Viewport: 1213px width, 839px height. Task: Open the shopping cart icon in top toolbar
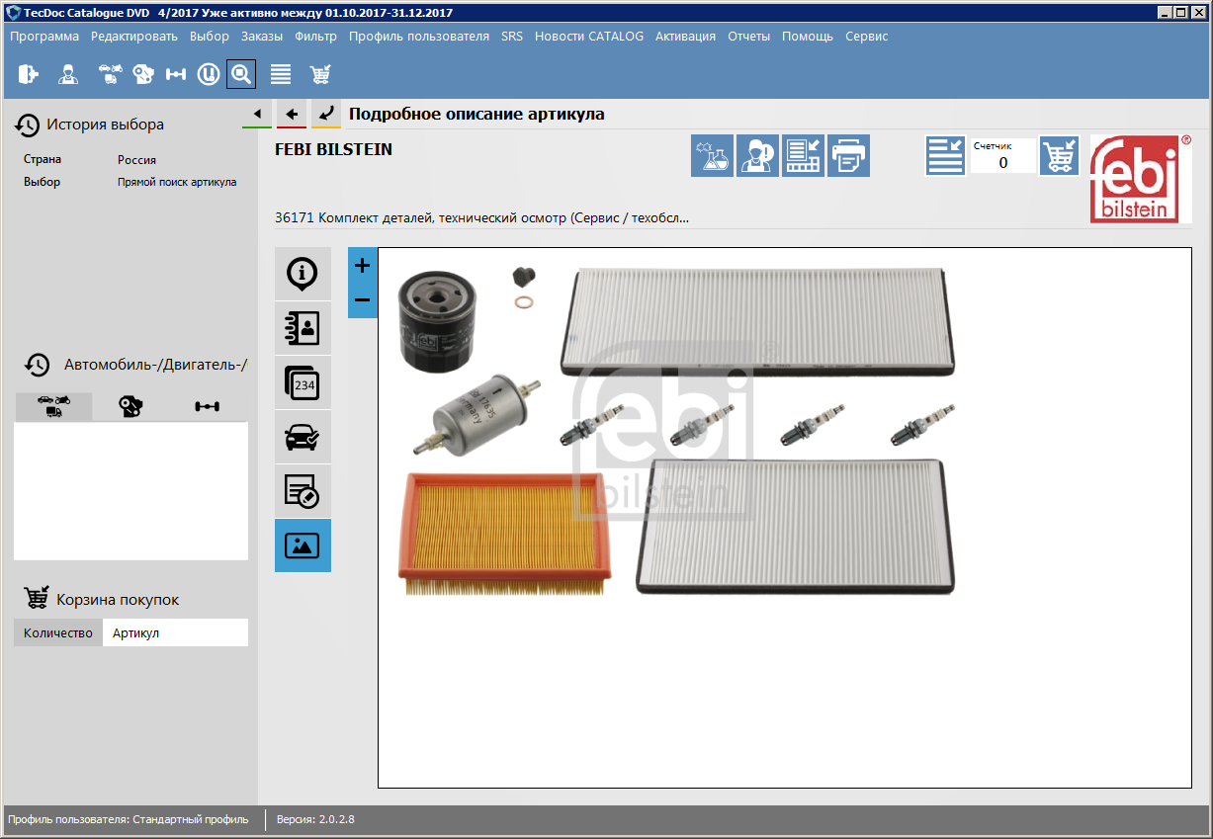point(320,74)
